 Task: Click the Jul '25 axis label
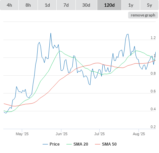[x=99, y=134]
